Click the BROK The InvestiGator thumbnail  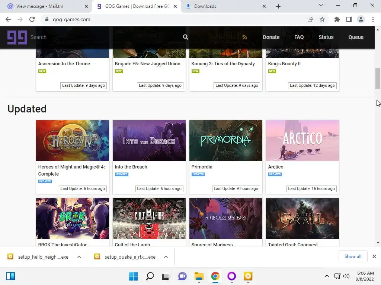click(73, 219)
